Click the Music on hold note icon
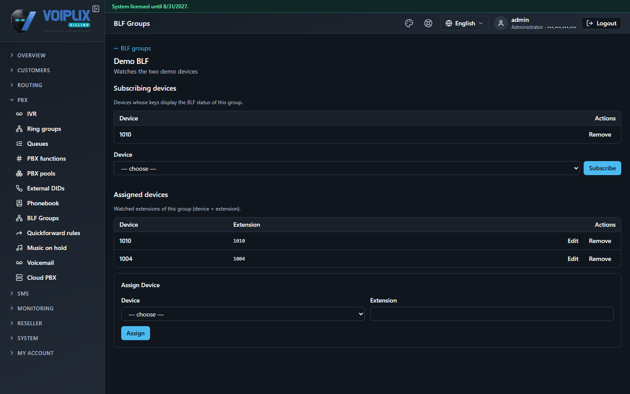The height and width of the screenshot is (394, 630). click(19, 248)
